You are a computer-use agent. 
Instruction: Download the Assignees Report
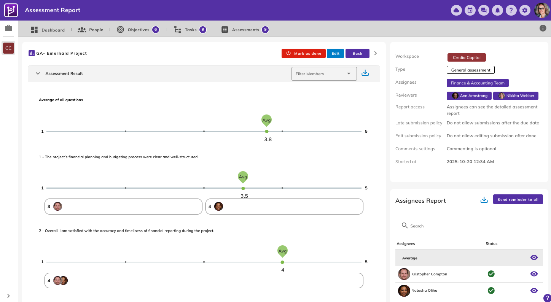484,200
